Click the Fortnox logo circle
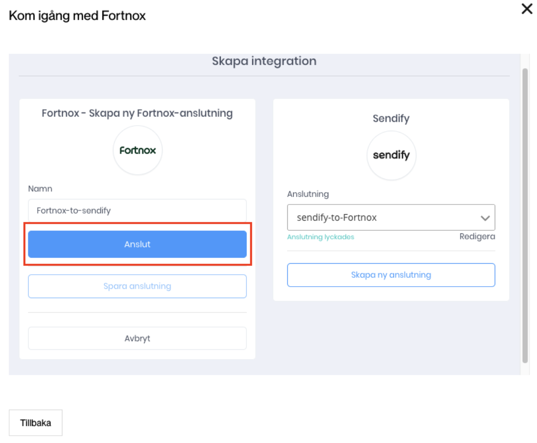Image resolution: width=537 pixels, height=443 pixels. 138,150
